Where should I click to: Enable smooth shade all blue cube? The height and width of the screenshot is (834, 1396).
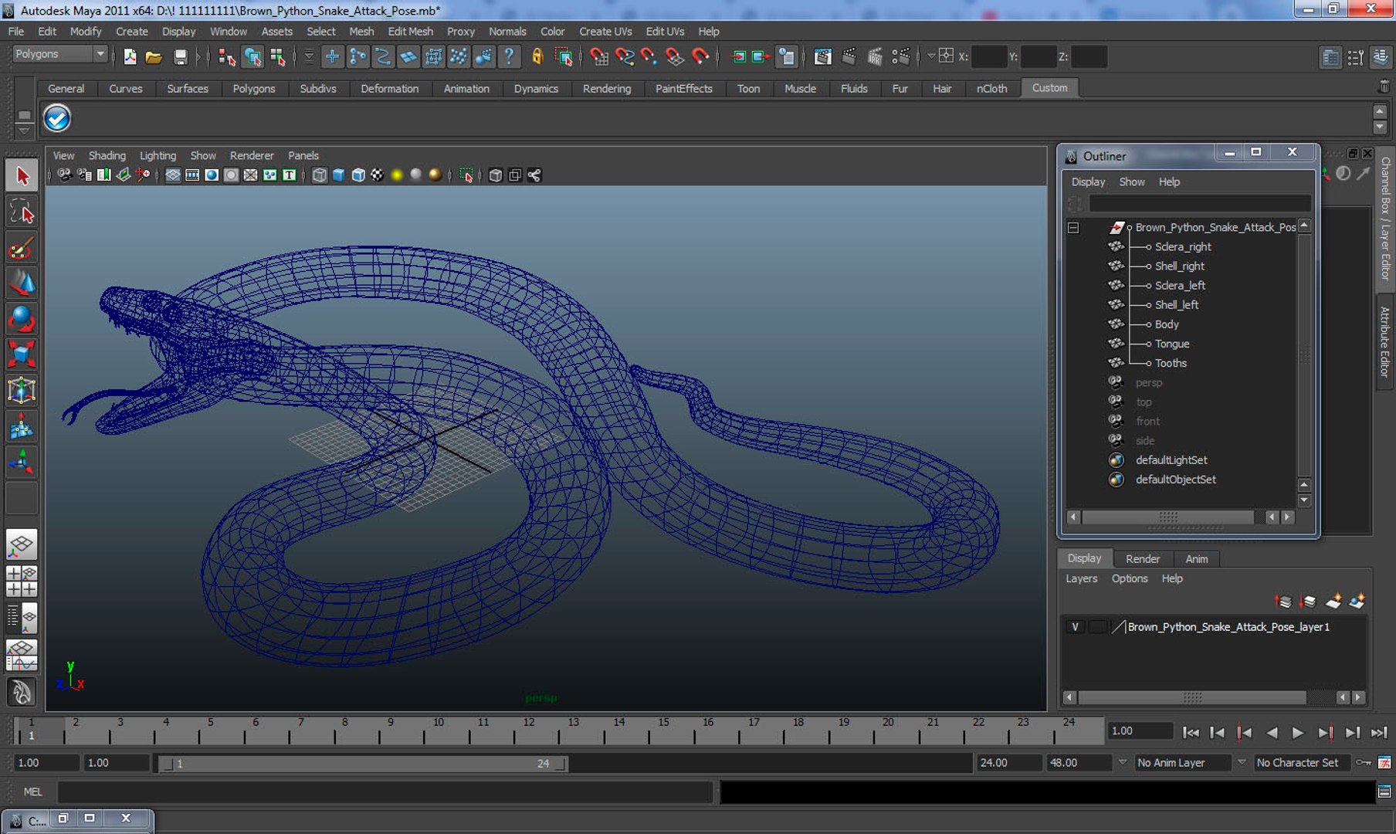338,175
